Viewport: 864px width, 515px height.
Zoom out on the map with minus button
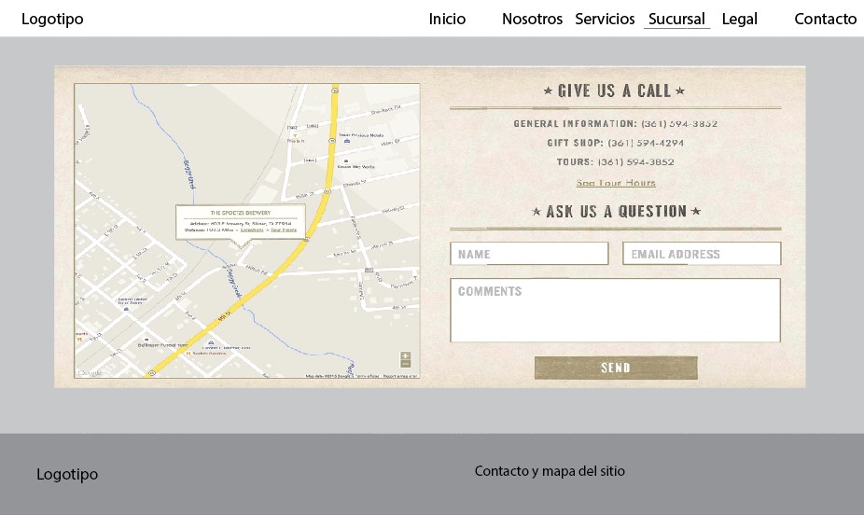point(405,365)
